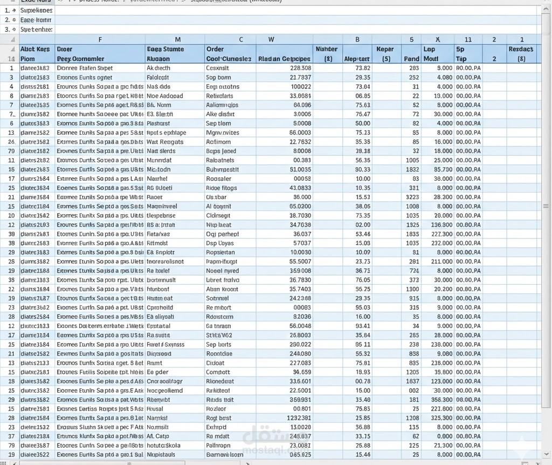Select column B header
Image resolution: width=552 pixels, height=465 pixels.
pos(357,39)
